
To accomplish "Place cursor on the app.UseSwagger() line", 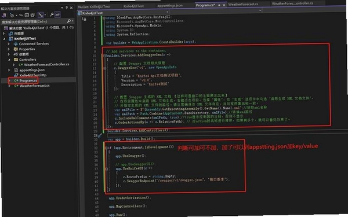I will (x=130, y=156).
